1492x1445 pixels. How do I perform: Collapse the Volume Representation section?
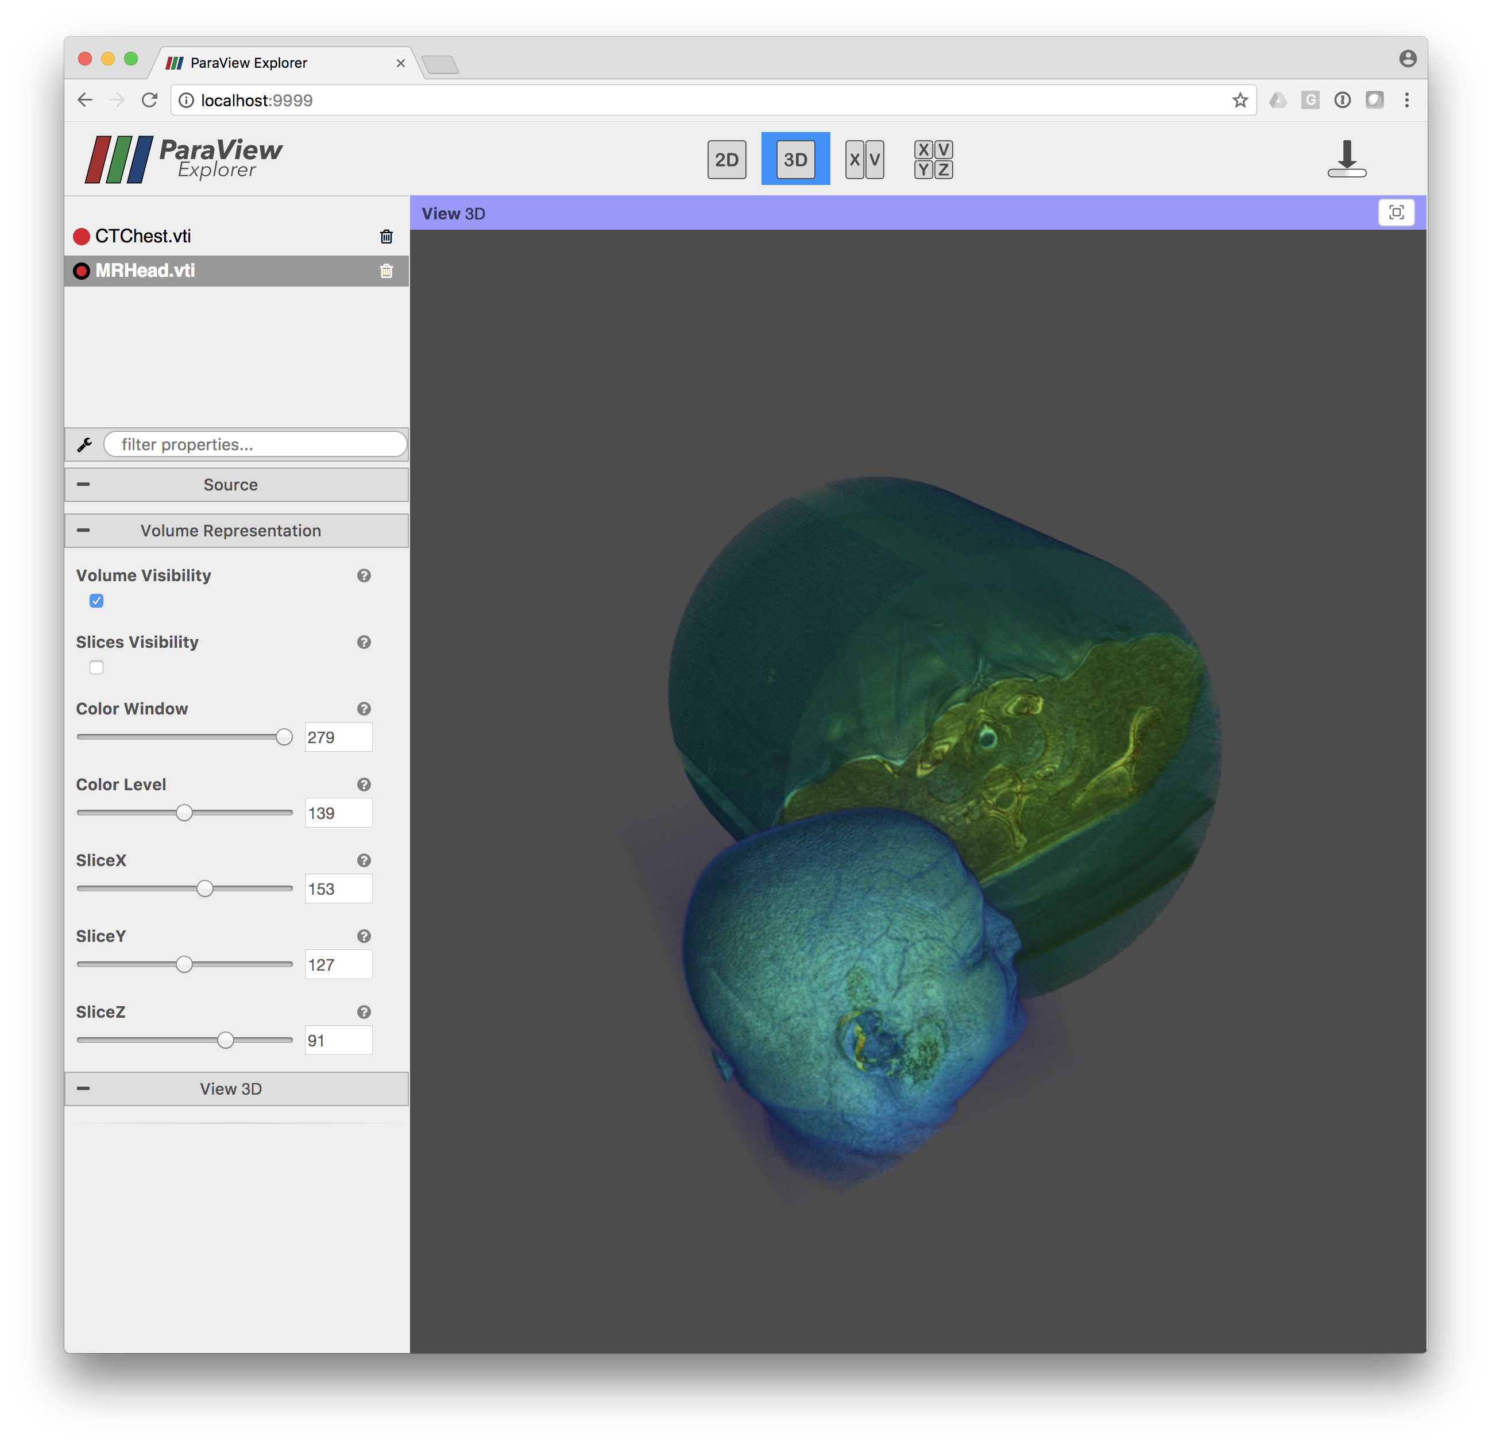pyautogui.click(x=84, y=531)
